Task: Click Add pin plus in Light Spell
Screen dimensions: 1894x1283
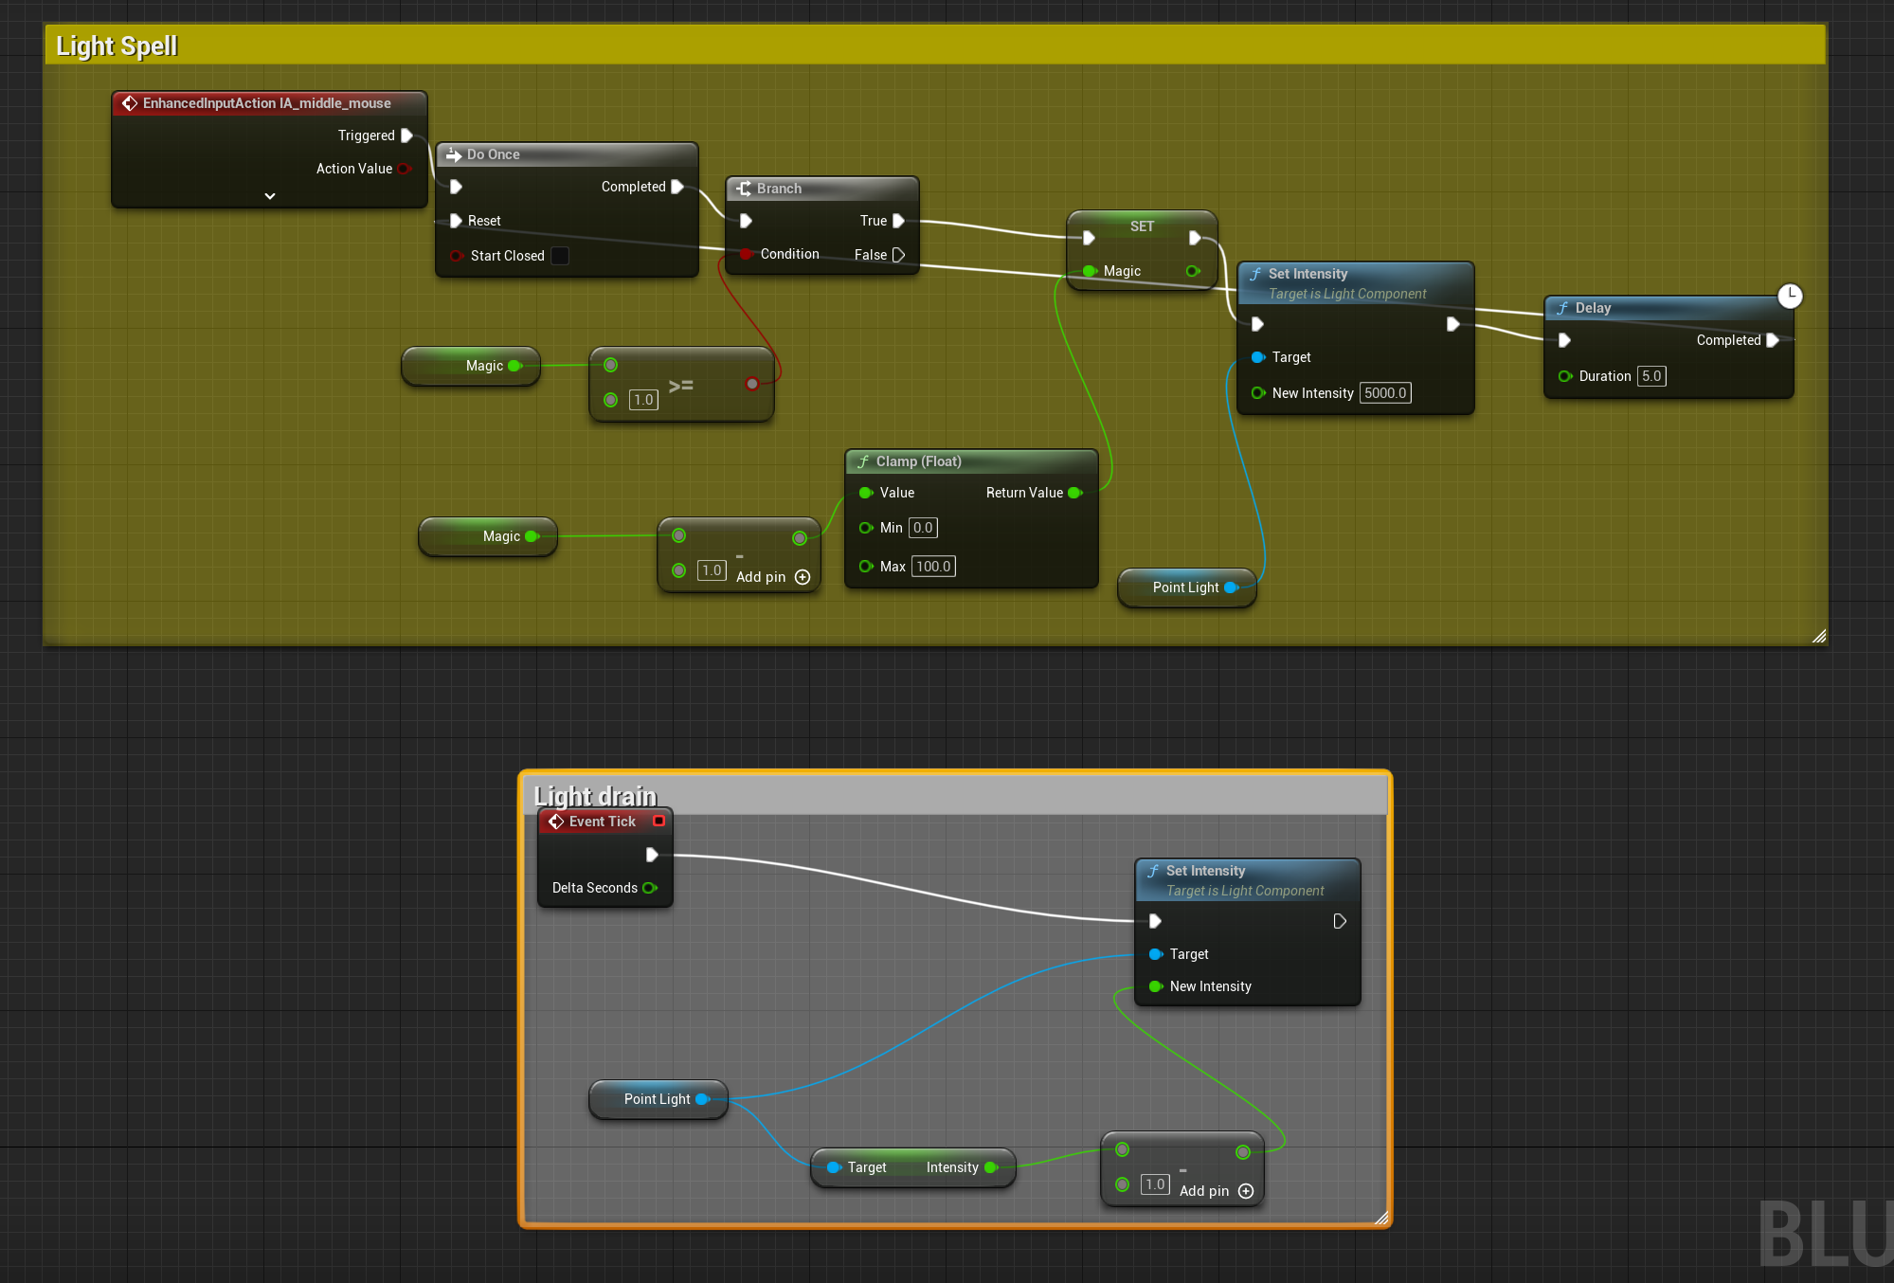Action: [x=803, y=577]
